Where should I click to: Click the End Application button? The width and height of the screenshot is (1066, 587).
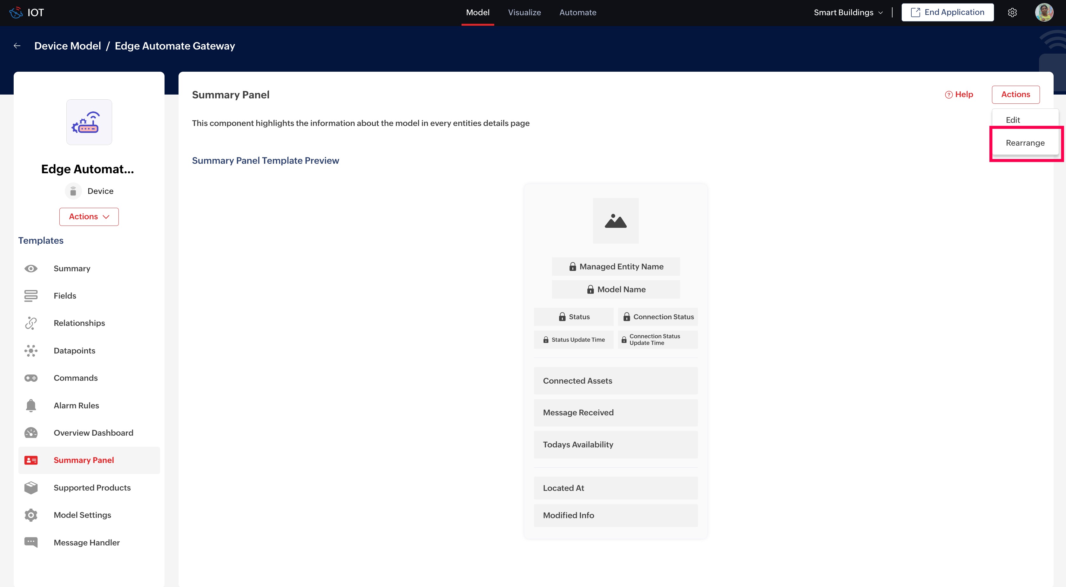click(947, 12)
